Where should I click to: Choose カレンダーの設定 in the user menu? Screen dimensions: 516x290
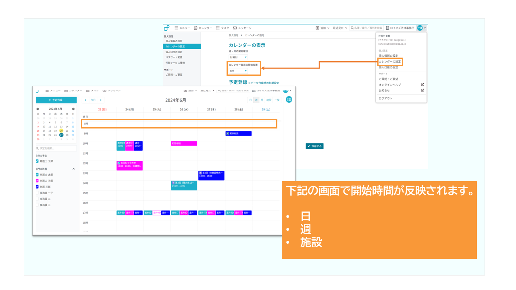tap(390, 62)
